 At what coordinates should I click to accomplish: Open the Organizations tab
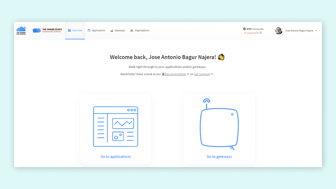tap(140, 31)
